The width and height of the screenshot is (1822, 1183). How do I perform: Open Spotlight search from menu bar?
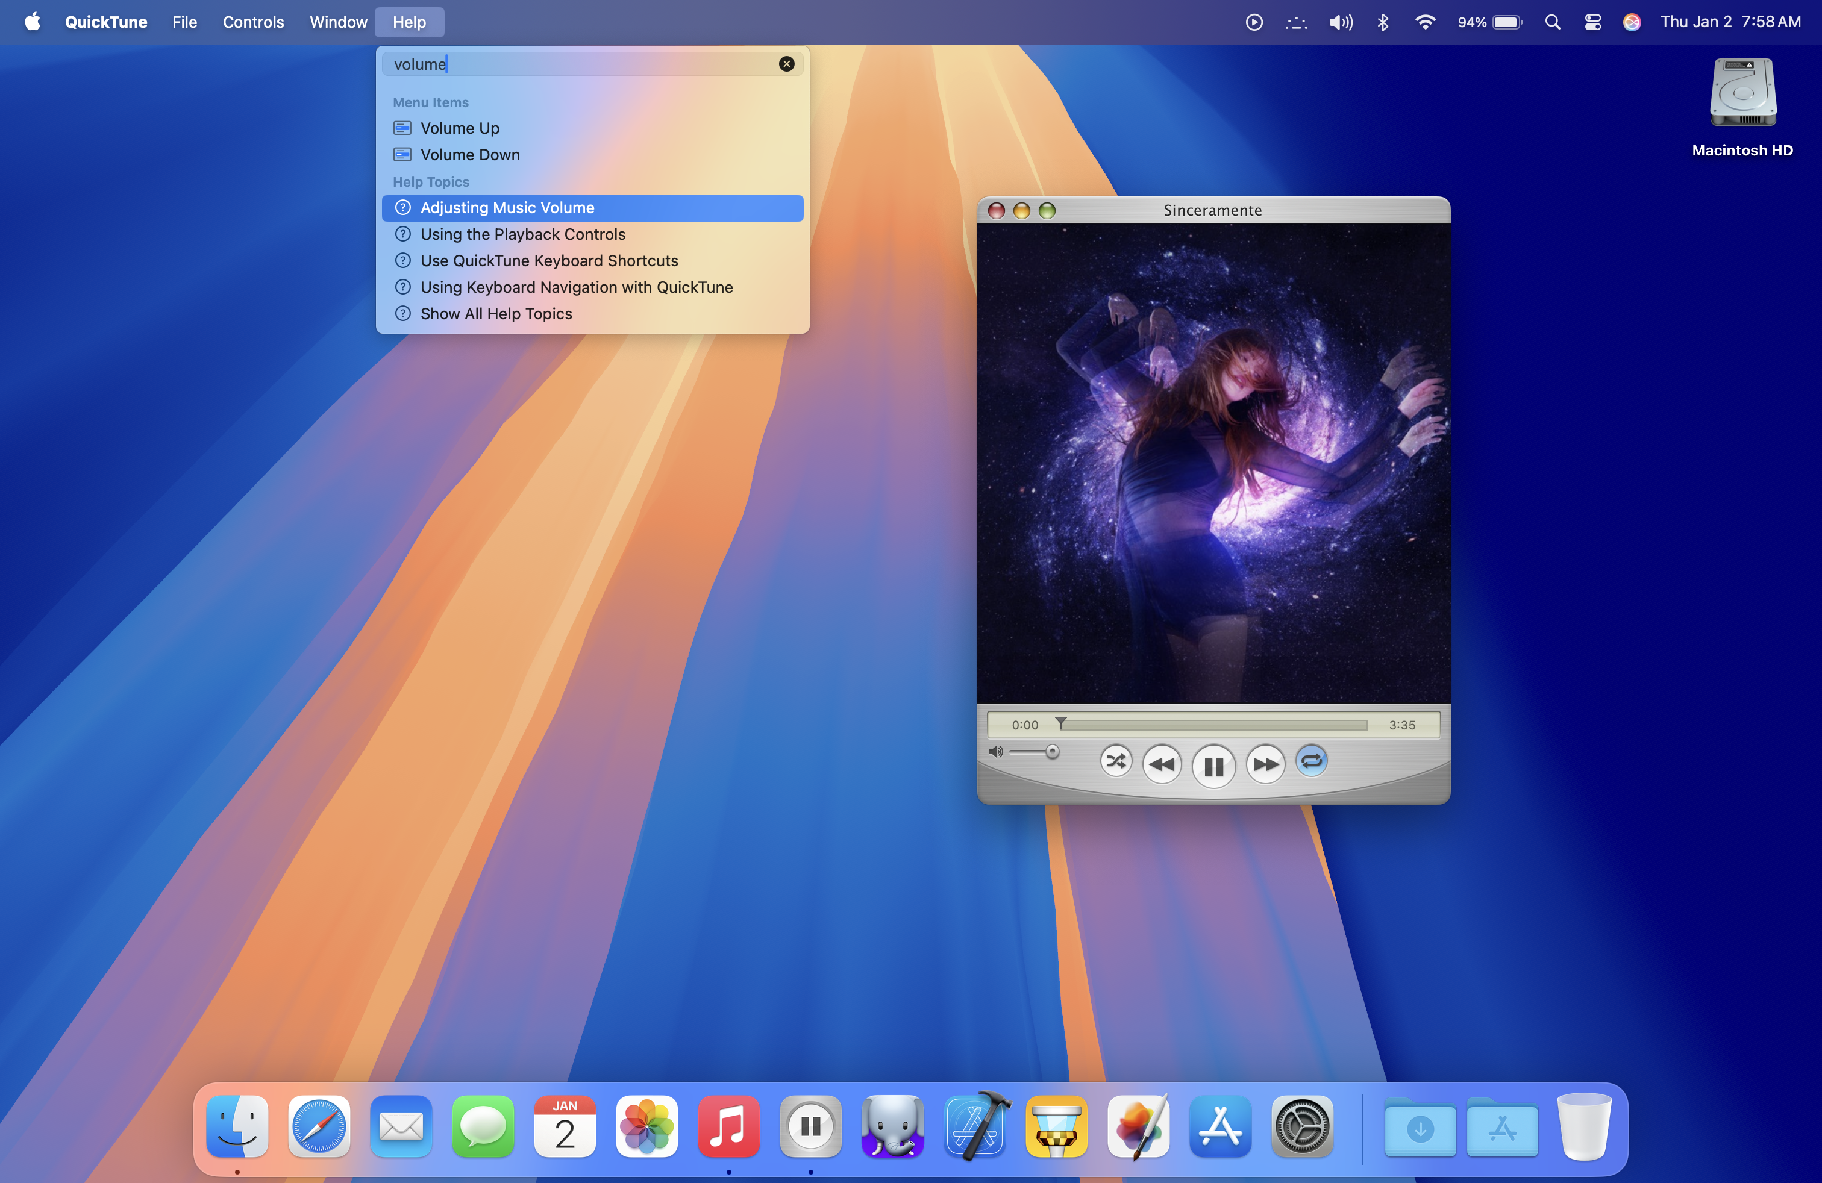click(x=1553, y=22)
